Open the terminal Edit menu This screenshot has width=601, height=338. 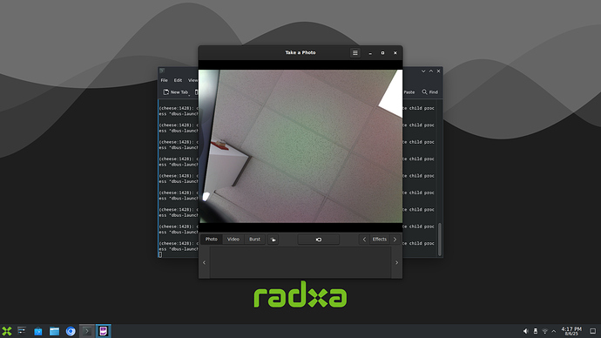coord(178,80)
